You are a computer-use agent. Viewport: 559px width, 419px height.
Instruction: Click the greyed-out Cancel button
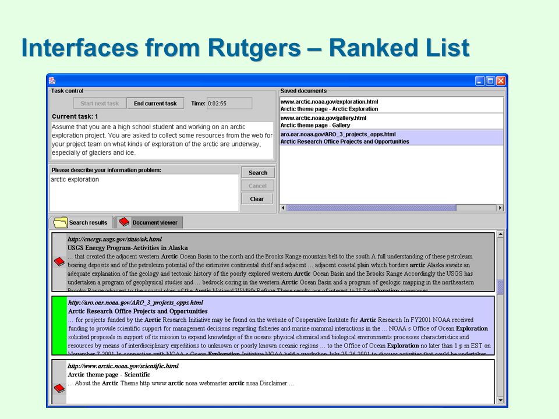[257, 186]
